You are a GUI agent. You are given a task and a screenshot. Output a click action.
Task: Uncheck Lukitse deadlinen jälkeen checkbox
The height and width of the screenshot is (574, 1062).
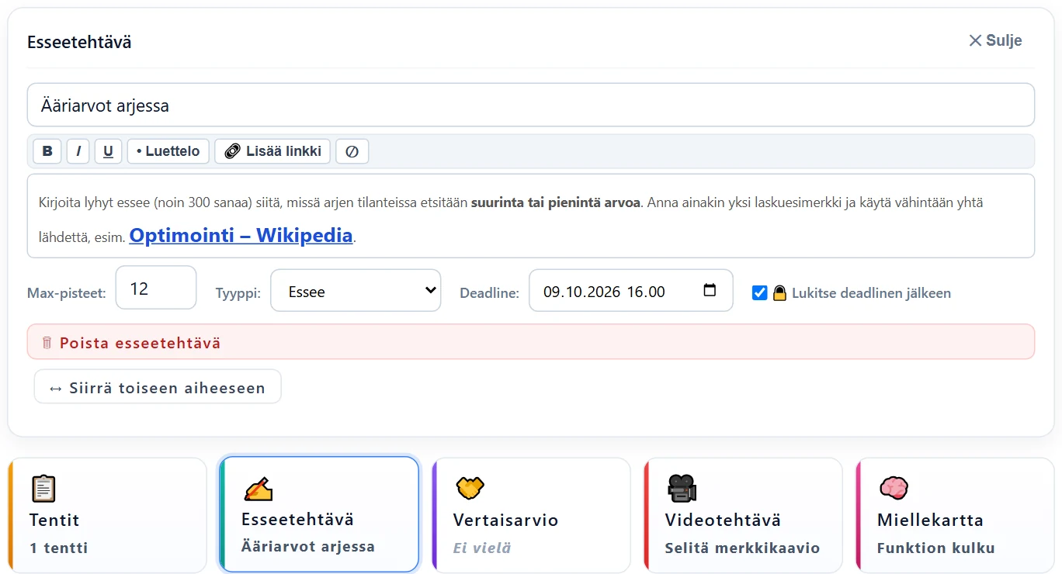pyautogui.click(x=760, y=292)
